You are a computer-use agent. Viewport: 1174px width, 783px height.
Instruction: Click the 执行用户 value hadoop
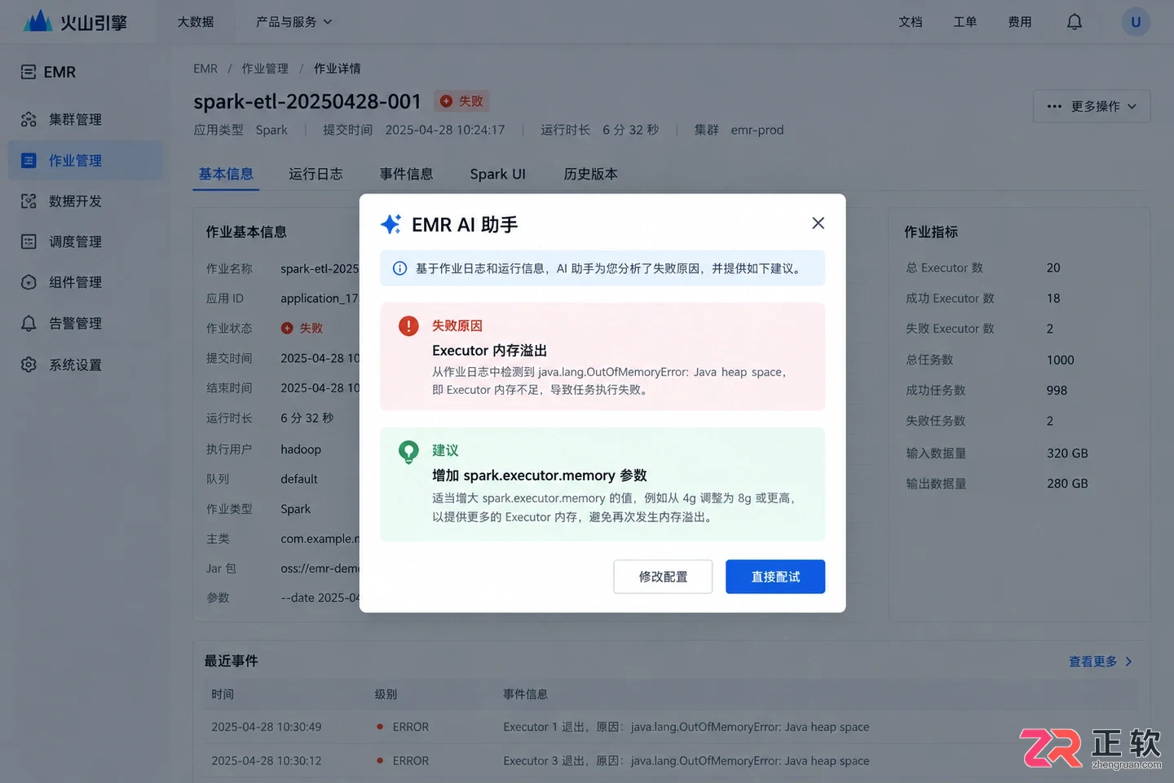click(x=301, y=449)
